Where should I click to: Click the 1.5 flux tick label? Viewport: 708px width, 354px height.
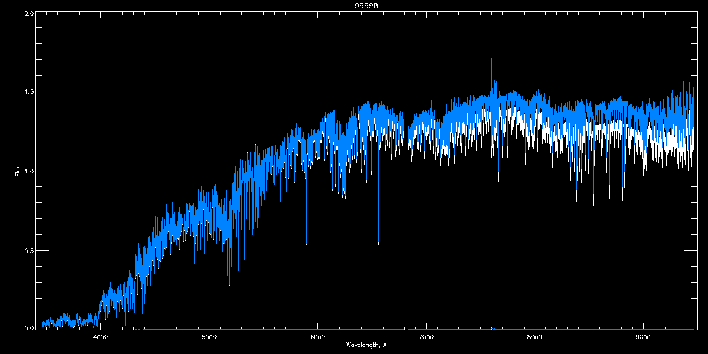coord(28,92)
